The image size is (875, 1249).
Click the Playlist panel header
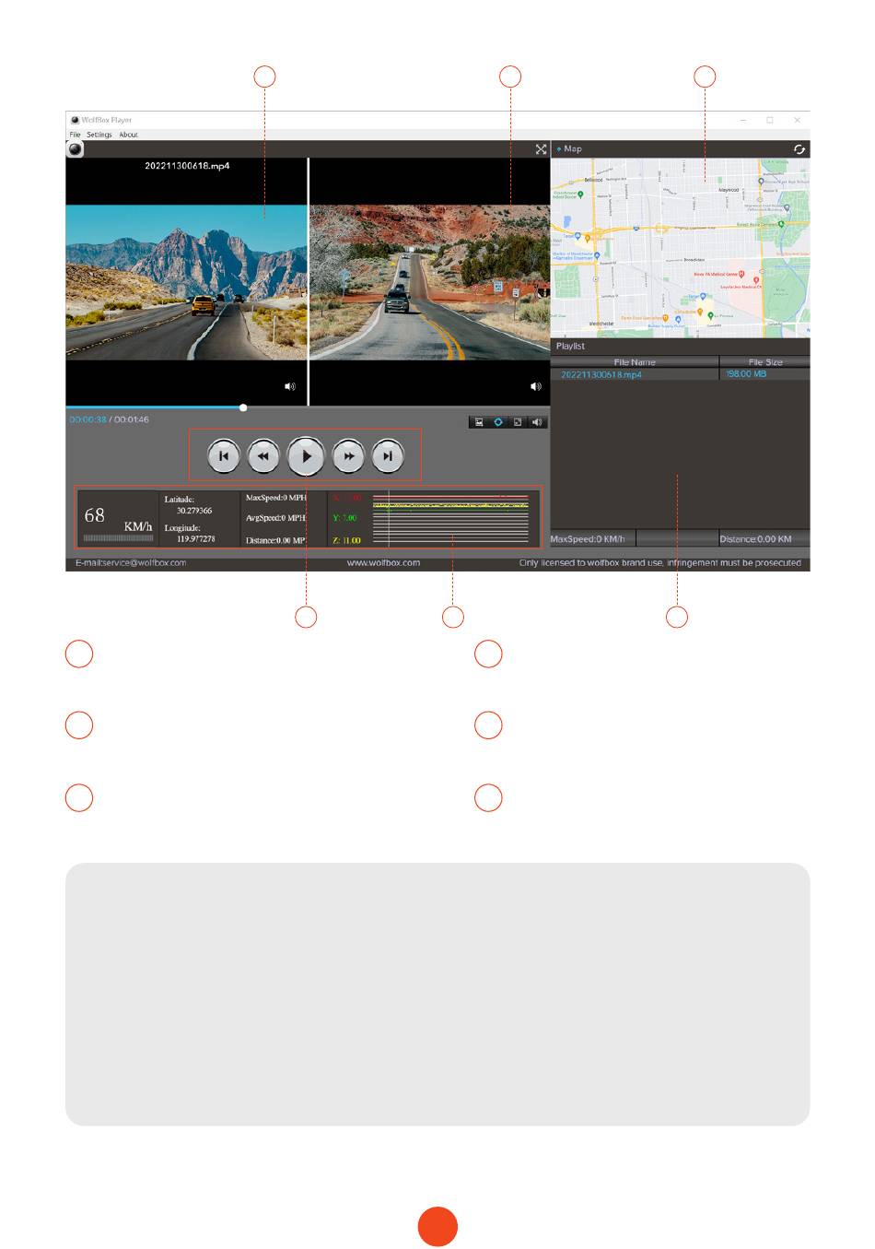(x=681, y=347)
